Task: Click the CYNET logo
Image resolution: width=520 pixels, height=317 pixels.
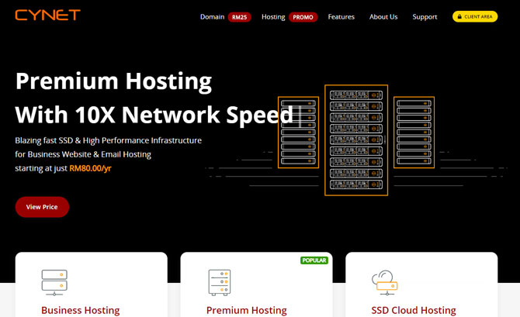Action: pyautogui.click(x=48, y=16)
